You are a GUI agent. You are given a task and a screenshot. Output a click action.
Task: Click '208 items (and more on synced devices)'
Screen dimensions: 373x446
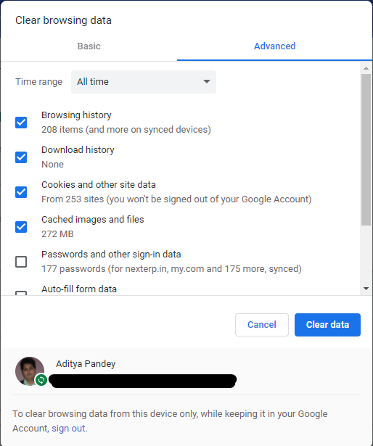tap(126, 130)
